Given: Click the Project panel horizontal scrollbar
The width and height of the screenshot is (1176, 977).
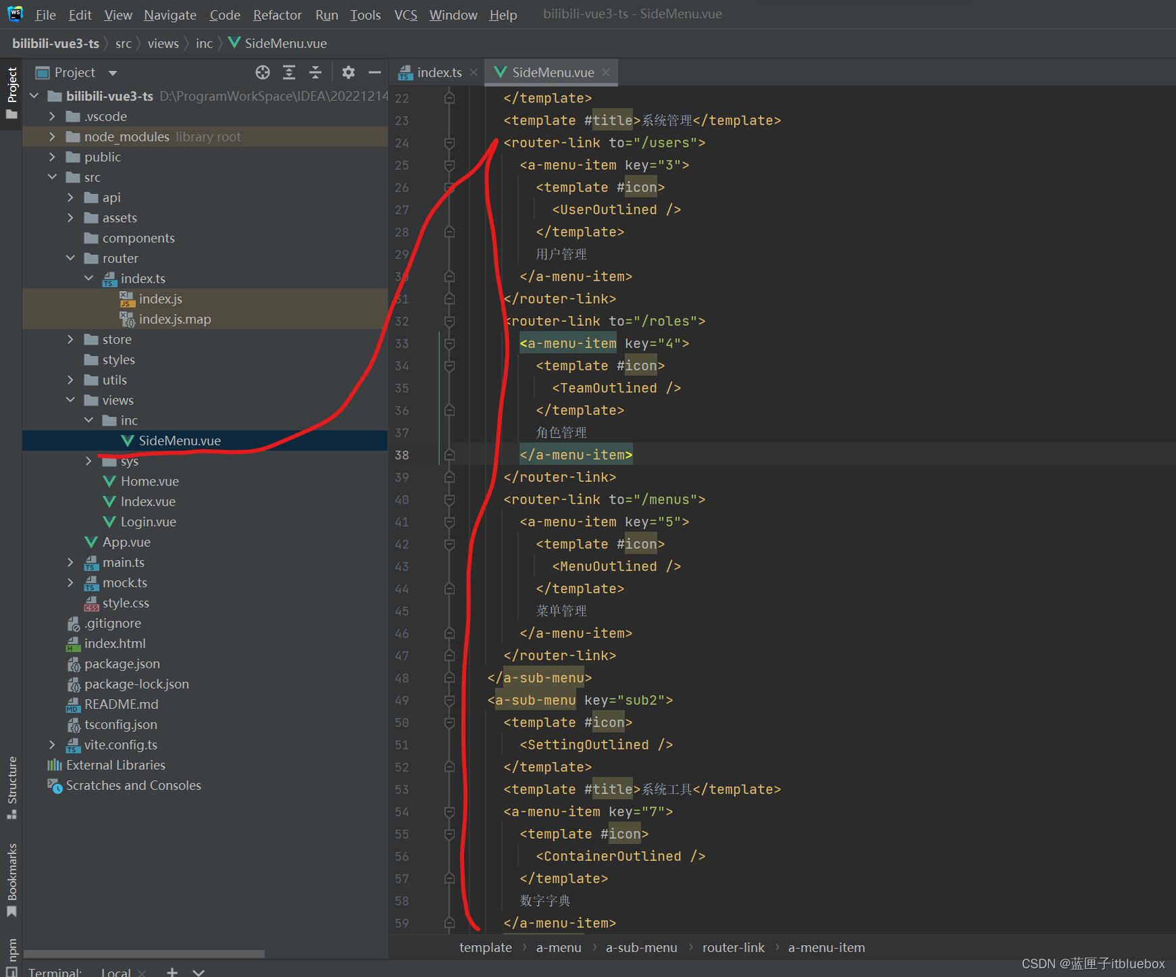Looking at the screenshot, I should [144, 954].
